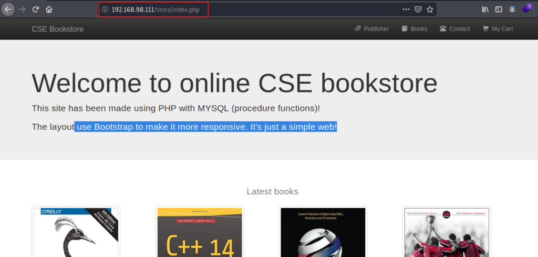
Task: Click the 'Latest books' heading text
Action: click(273, 191)
